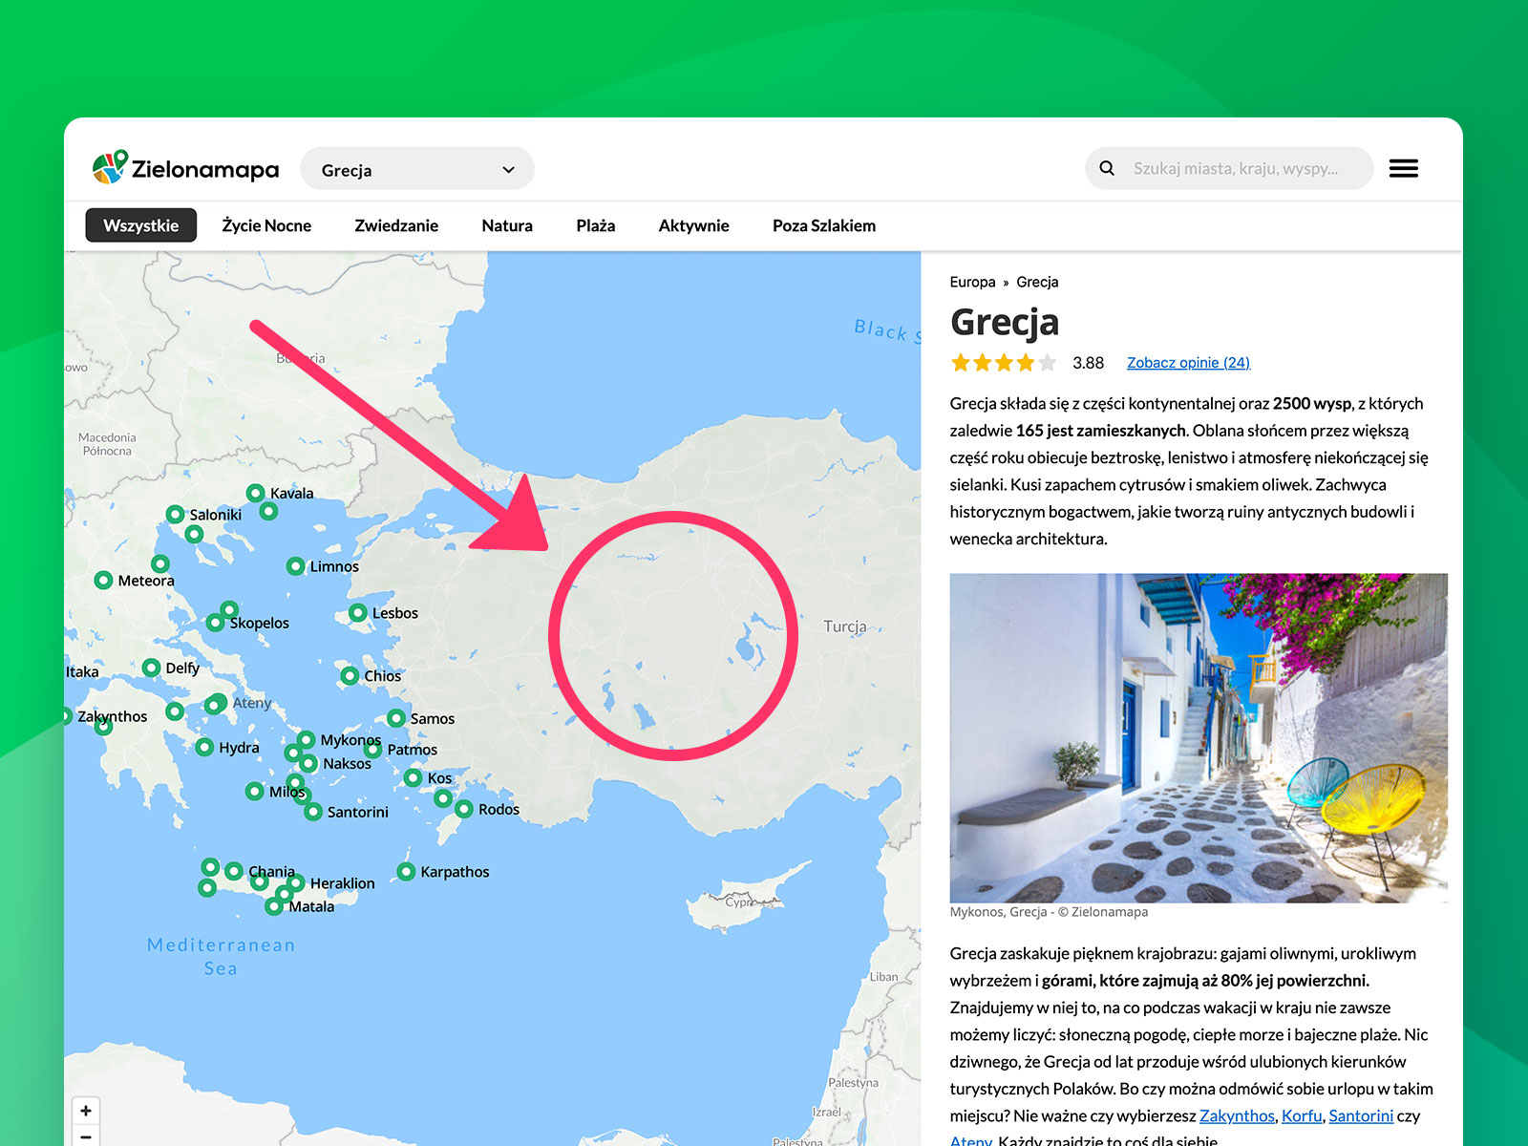Open the hamburger menu icon
This screenshot has height=1146, width=1528.
(1403, 169)
